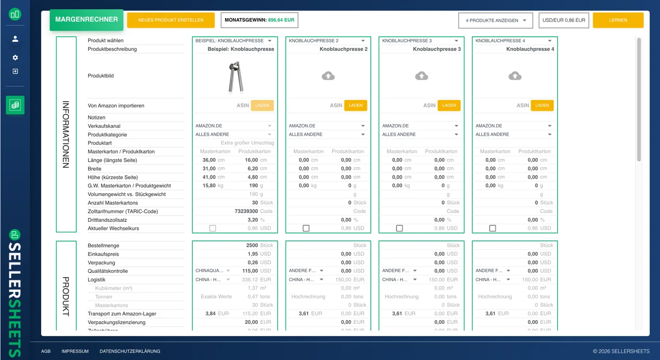Click the 'Notizen' row label

coord(96,118)
